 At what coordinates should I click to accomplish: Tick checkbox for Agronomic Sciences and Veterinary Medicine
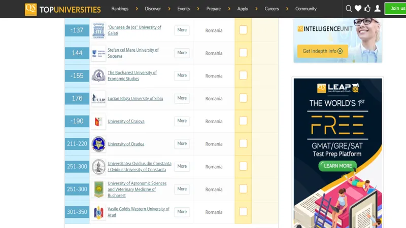[x=243, y=189]
